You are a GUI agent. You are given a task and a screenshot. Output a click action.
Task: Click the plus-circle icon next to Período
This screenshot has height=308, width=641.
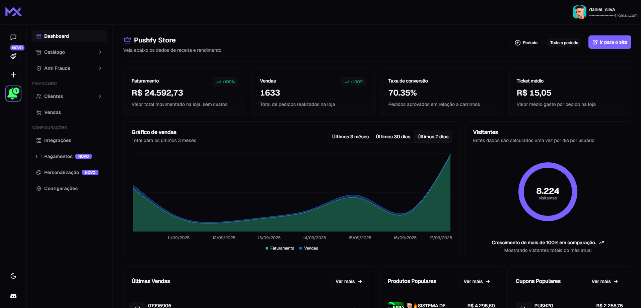tap(518, 43)
